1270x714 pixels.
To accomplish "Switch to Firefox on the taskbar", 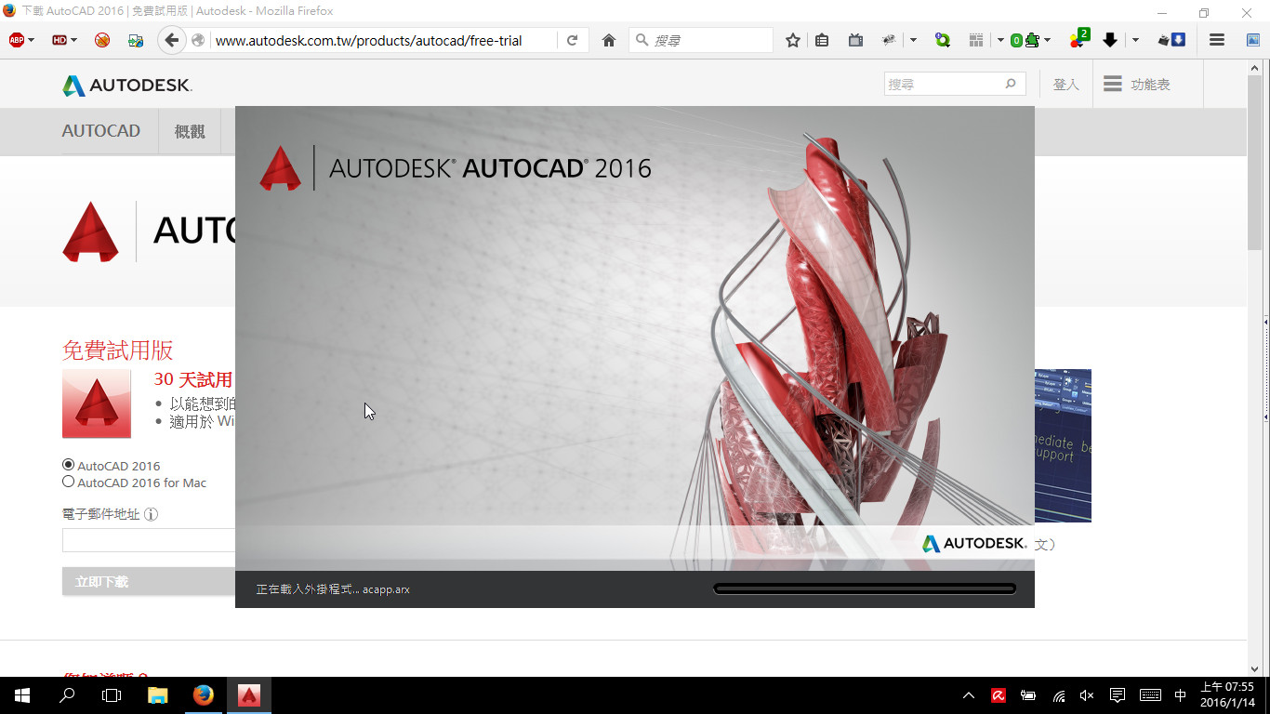I will pyautogui.click(x=204, y=695).
